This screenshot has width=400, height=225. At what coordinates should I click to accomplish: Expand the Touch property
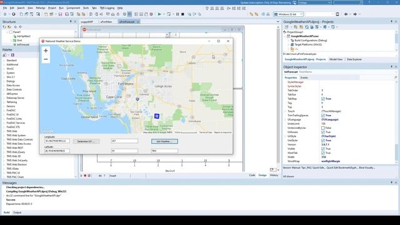click(285, 111)
